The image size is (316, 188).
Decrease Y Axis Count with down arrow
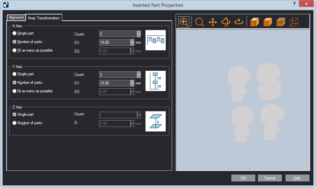click(x=139, y=76)
